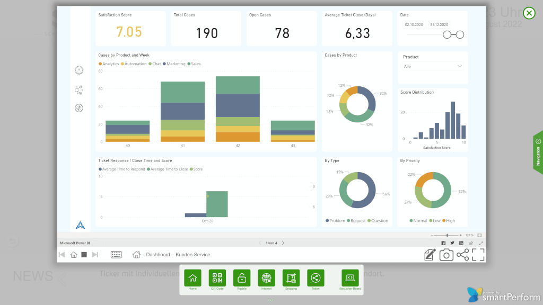This screenshot has width=543, height=305.
Task: Toggle Request legend in By Type
Action: pos(356,221)
